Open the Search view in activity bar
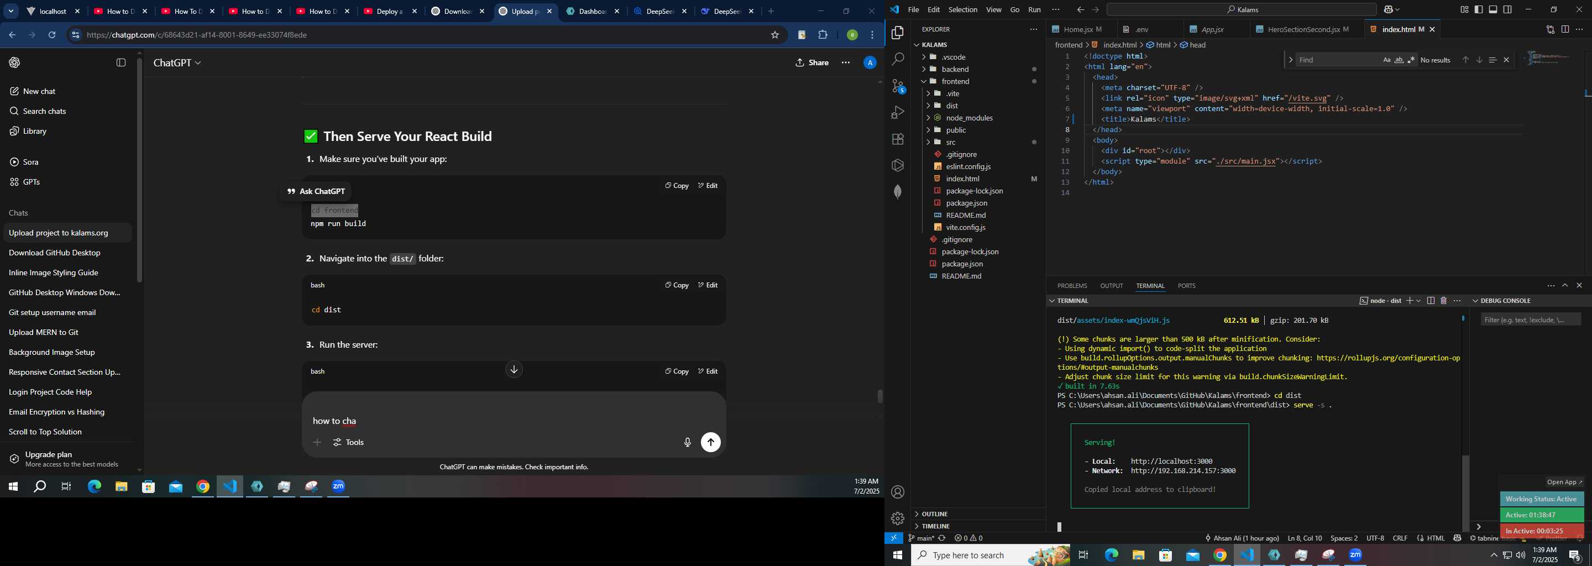 897,59
